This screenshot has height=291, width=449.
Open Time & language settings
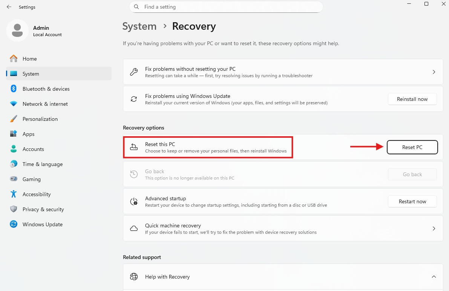point(42,164)
